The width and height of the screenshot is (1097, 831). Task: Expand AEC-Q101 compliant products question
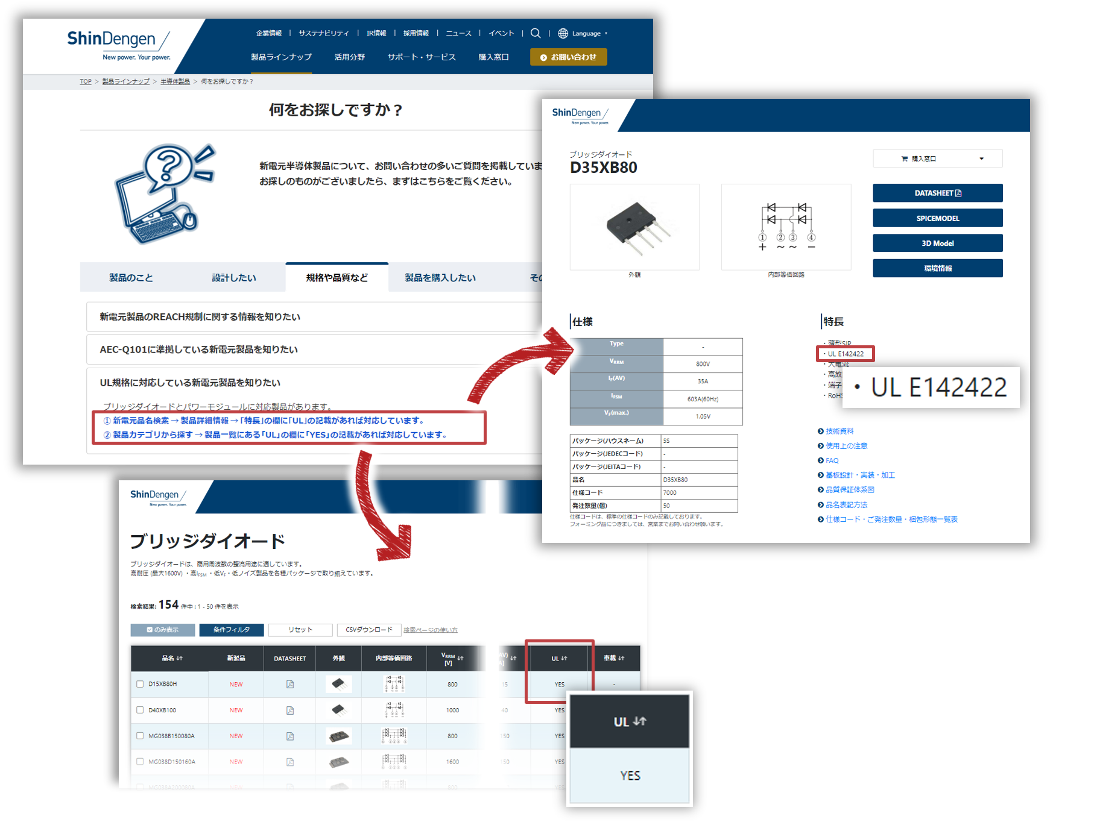click(315, 350)
